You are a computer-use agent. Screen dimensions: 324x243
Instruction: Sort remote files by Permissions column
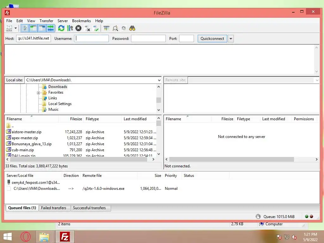coord(304,119)
